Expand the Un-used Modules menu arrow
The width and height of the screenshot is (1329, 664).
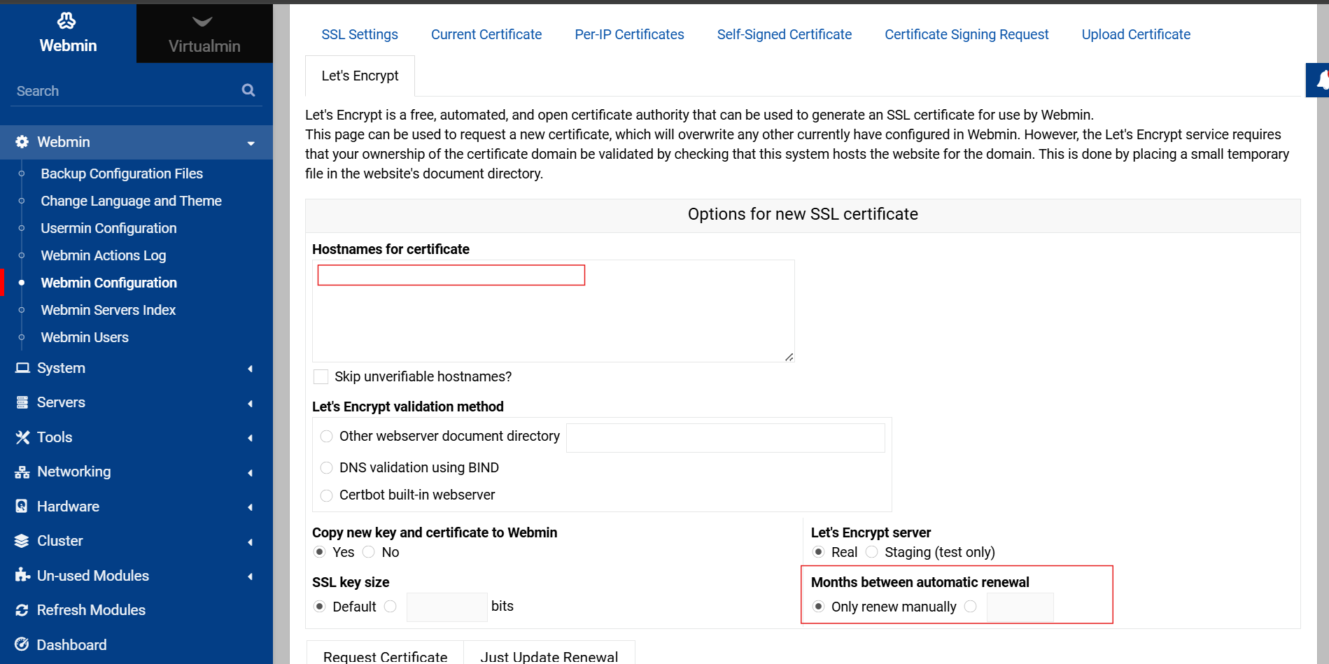pyautogui.click(x=250, y=577)
